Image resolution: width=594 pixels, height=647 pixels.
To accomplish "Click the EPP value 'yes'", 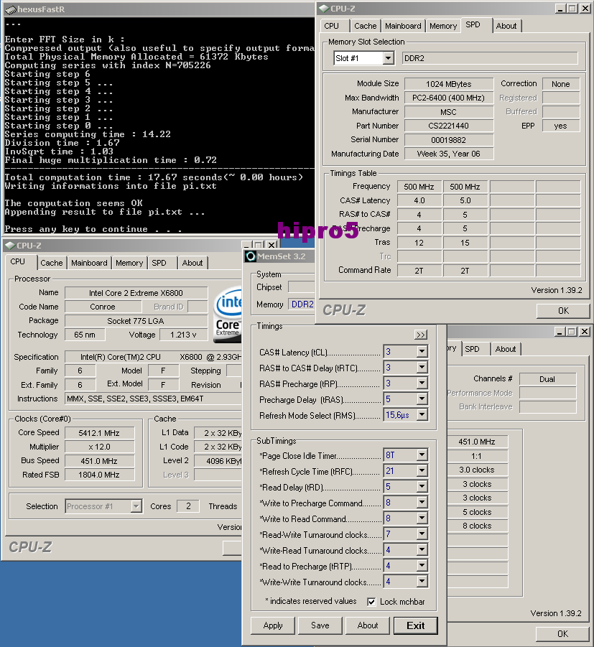I will click(560, 126).
